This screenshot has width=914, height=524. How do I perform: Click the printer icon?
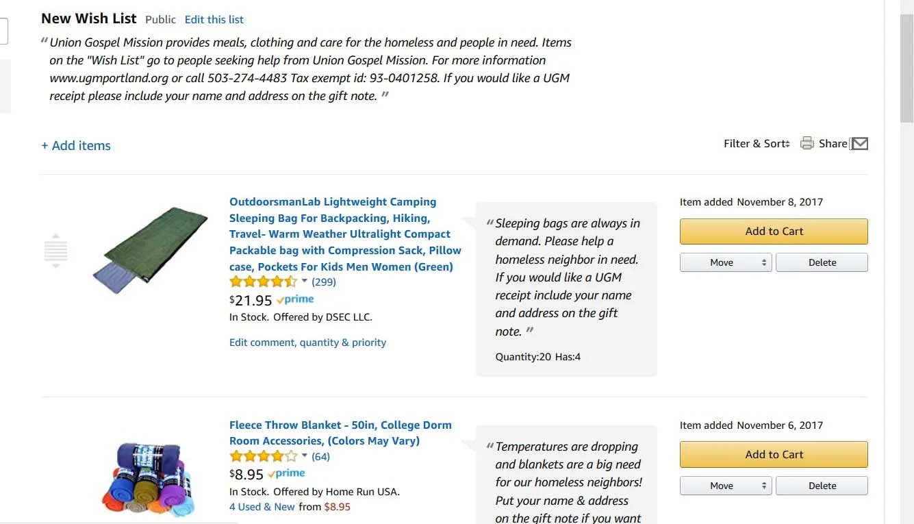coord(807,143)
